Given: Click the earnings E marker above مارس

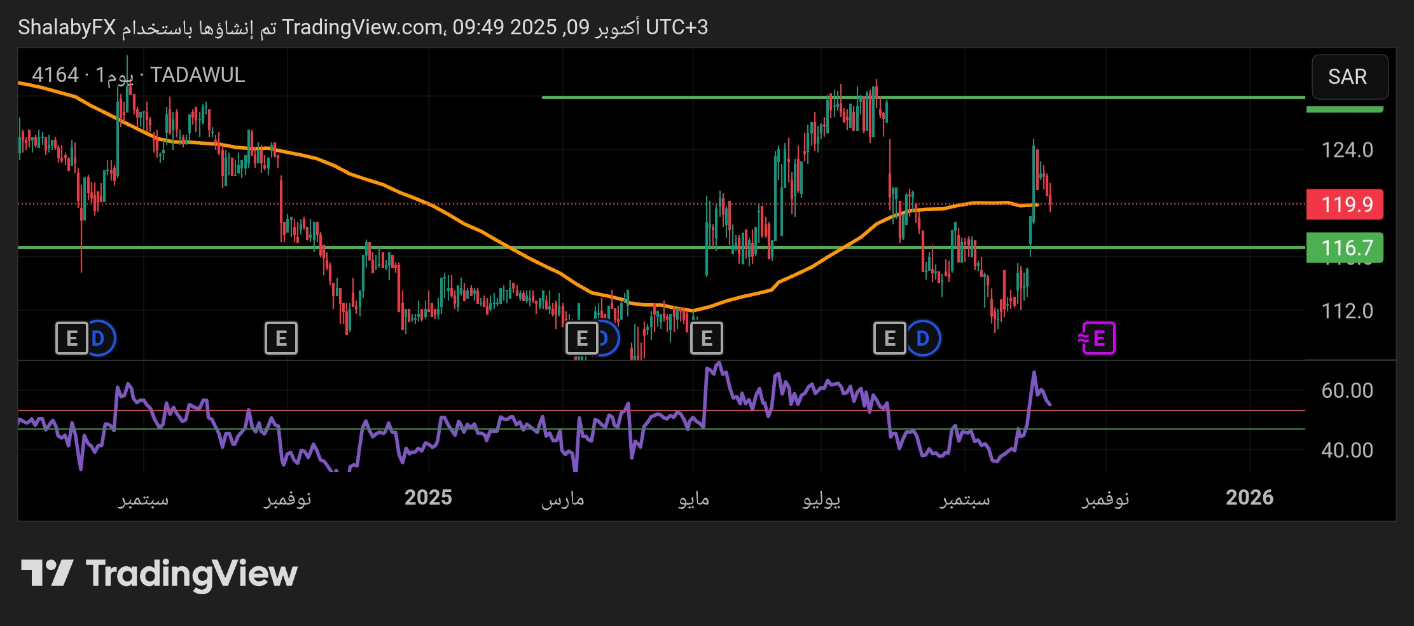Looking at the screenshot, I should point(581,338).
